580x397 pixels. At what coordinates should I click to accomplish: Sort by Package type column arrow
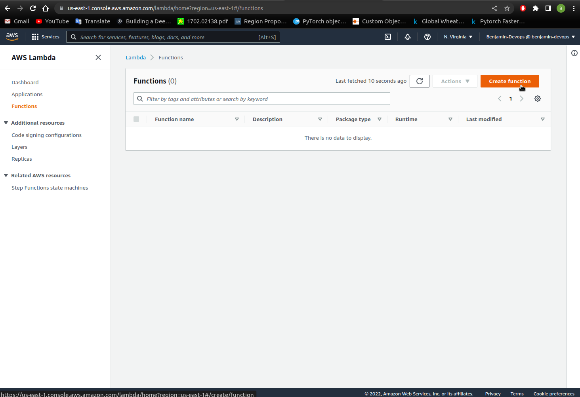click(380, 119)
